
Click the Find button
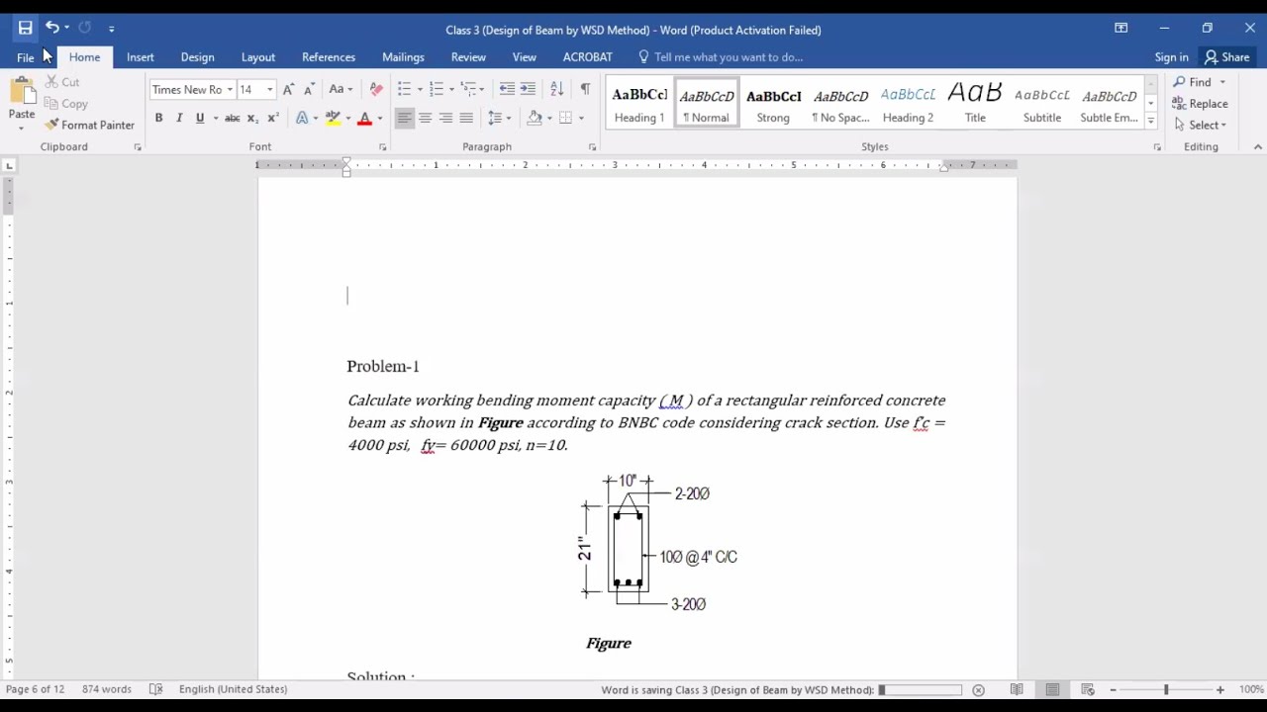(1192, 82)
